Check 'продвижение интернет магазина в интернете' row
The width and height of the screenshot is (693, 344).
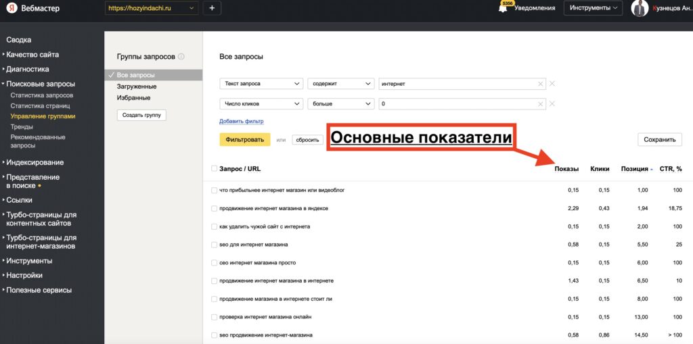click(214, 281)
